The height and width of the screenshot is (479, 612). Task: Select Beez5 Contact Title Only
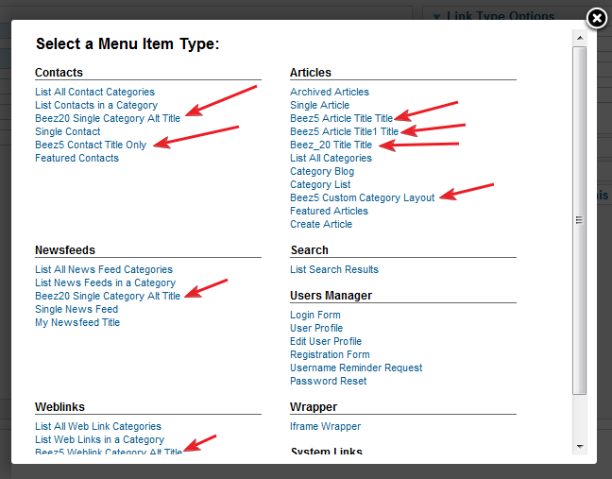[91, 145]
